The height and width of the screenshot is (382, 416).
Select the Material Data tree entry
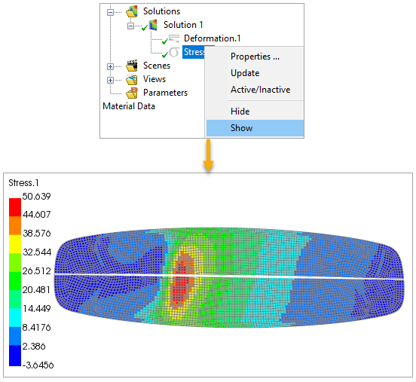(129, 106)
